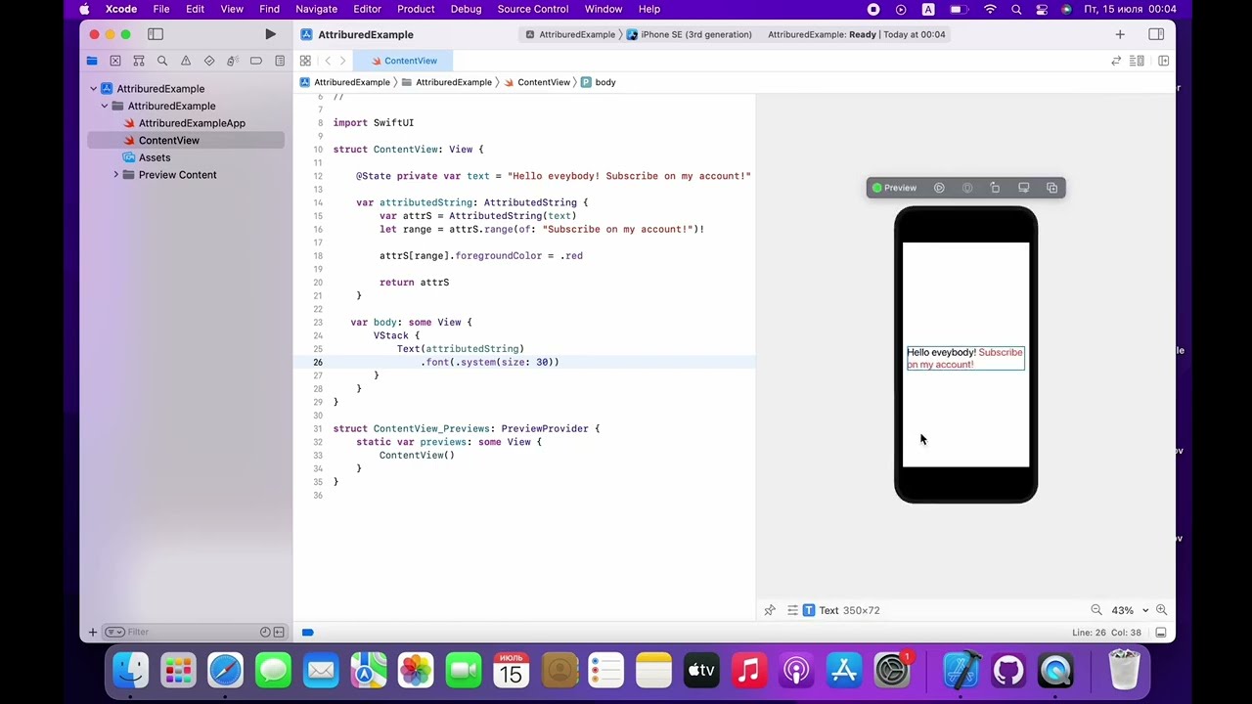Start live preview play button

coord(939,188)
